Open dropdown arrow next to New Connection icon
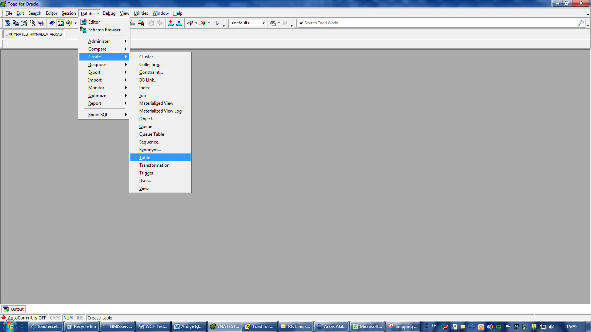The width and height of the screenshot is (591, 332). pos(196,23)
